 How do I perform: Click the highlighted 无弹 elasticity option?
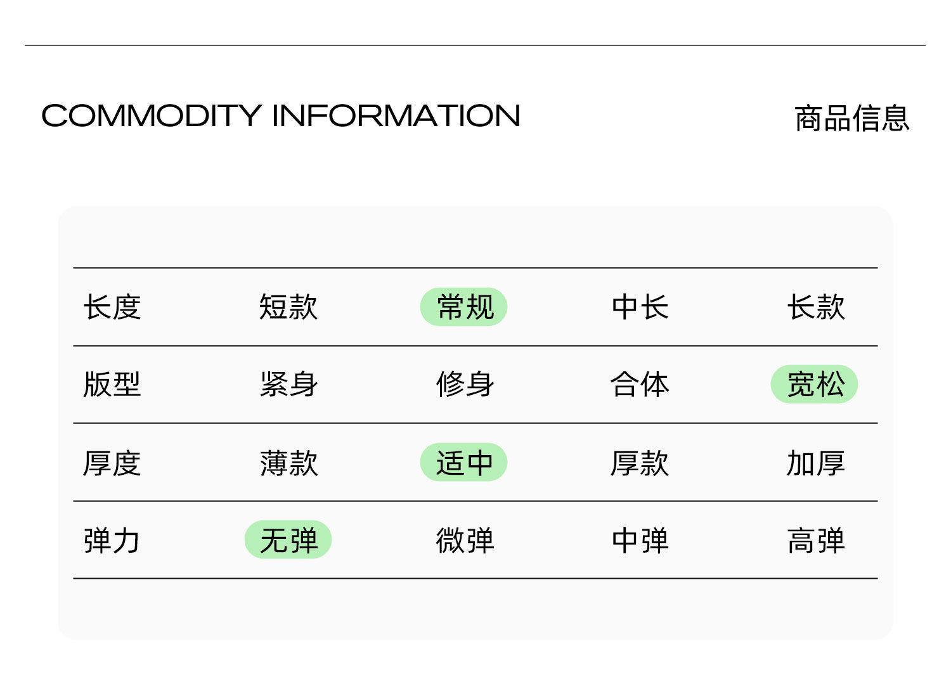(x=288, y=540)
